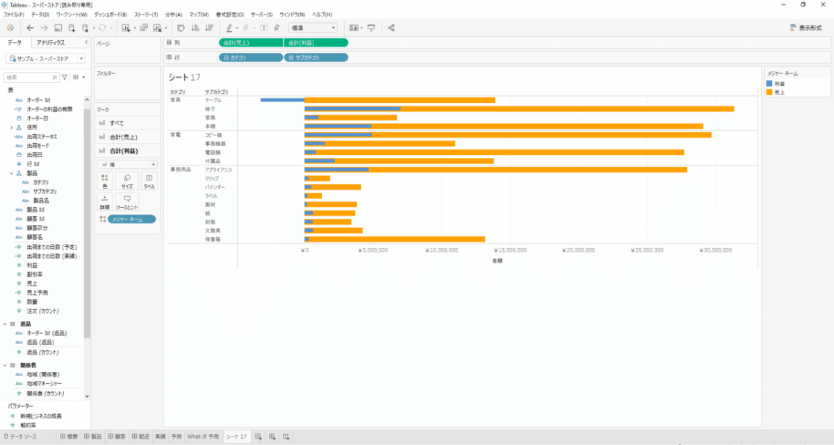Click the share workbook icon
This screenshot has width=834, height=445.
pyautogui.click(x=391, y=28)
